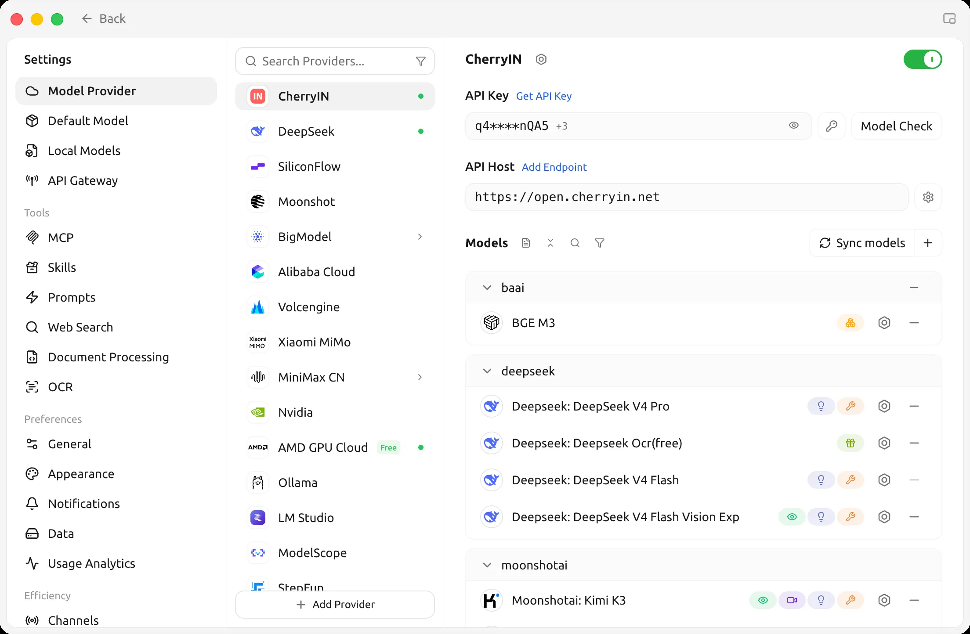Open settings for Deepseek Ocr(free) model
Image resolution: width=970 pixels, height=634 pixels.
pyautogui.click(x=884, y=443)
